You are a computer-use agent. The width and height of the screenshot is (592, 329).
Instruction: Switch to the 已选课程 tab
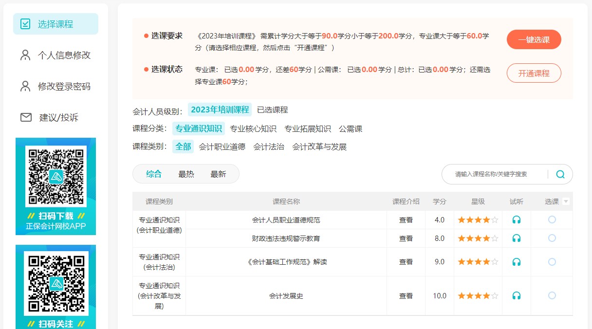point(273,110)
